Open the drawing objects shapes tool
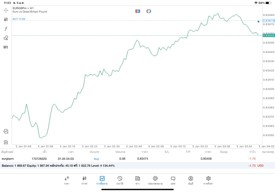Viewport: 275px width, 192px height. click(x=6, y=38)
